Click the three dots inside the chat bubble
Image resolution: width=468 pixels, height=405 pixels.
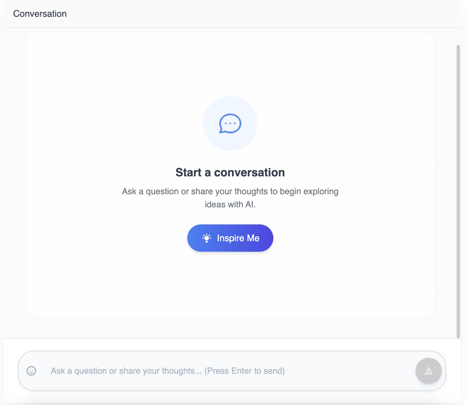230,123
